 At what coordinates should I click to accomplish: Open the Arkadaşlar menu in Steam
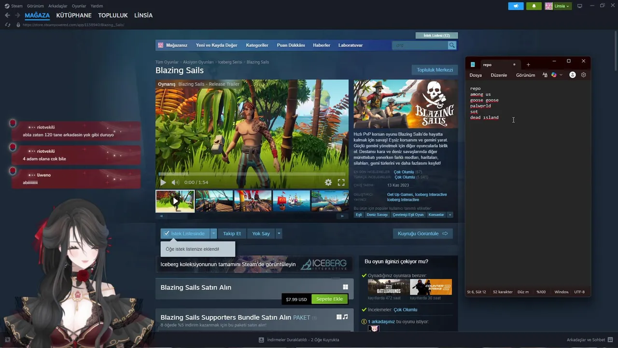pos(58,6)
